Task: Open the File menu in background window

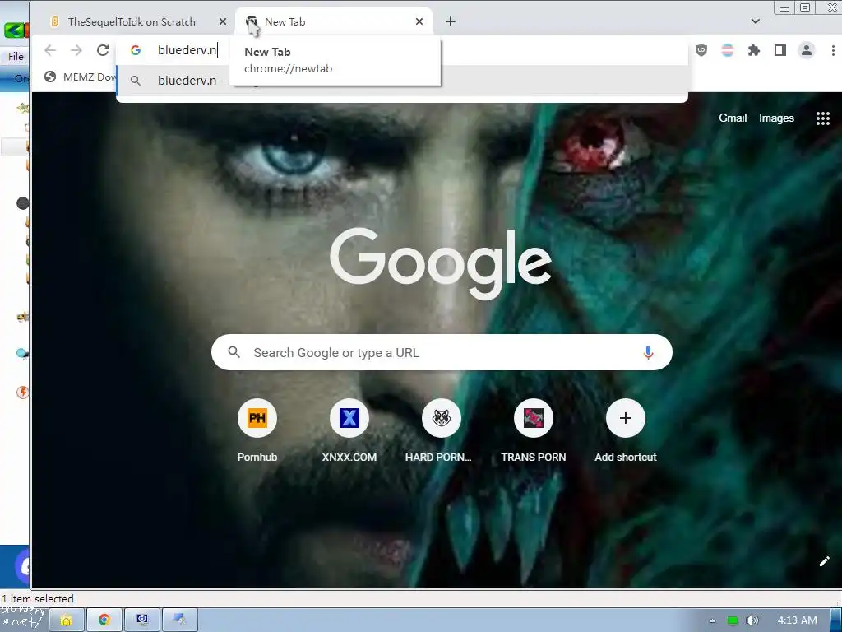Action: tap(16, 57)
